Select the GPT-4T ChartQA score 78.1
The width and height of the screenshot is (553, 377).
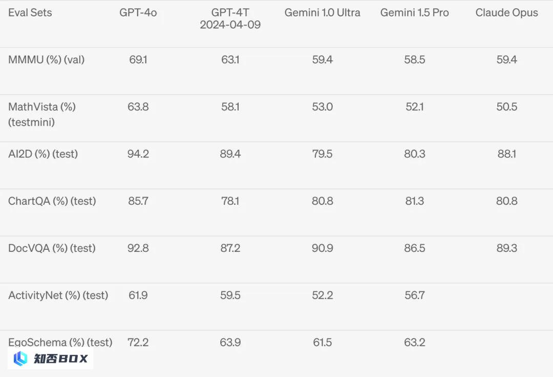[x=230, y=201]
